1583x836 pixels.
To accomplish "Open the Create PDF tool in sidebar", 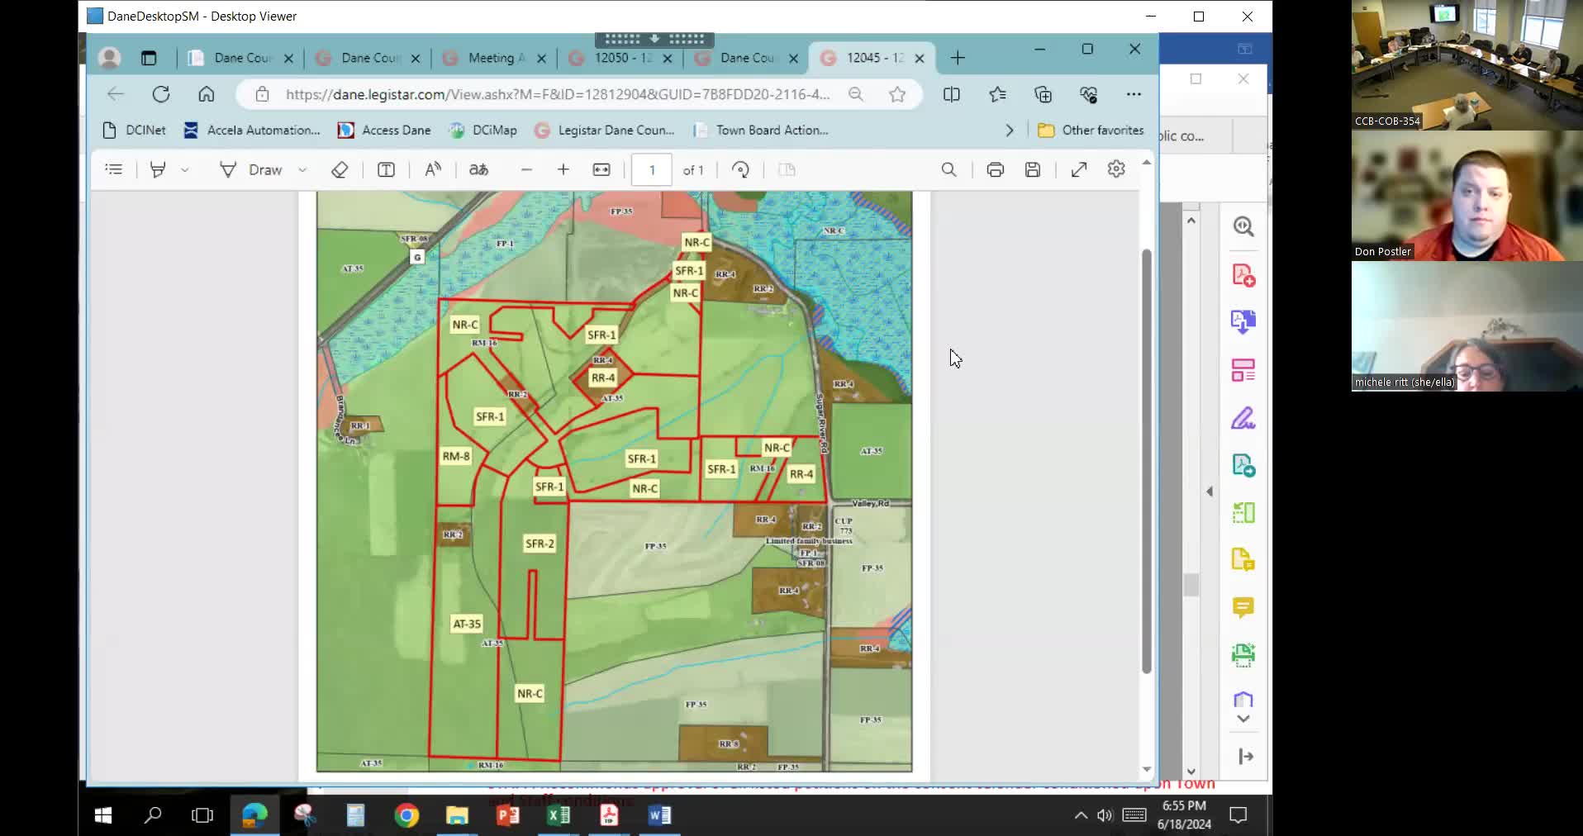I will point(1243,275).
